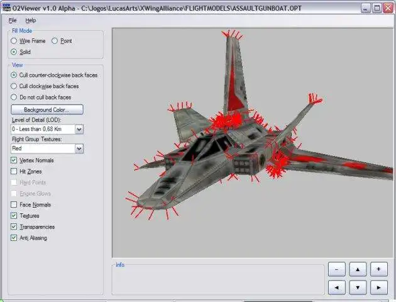
Task: Uncheck the Textures checkbox
Action: click(x=14, y=216)
